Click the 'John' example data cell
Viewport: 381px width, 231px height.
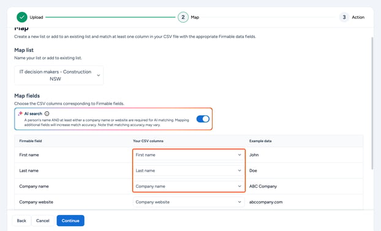click(x=254, y=155)
